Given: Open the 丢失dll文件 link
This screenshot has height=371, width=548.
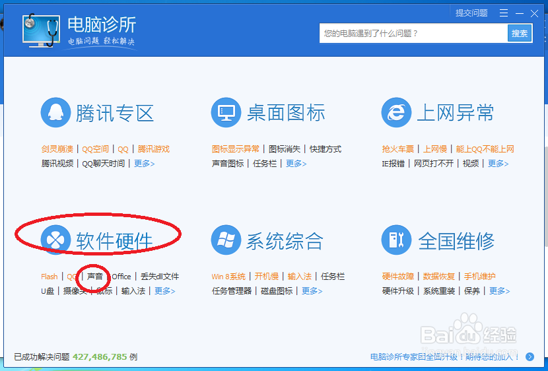Looking at the screenshot, I should point(160,277).
